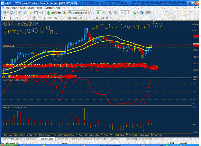Pick the trendline drawing tool
Image resolution: width=201 pixels, height=146 pixels.
pyautogui.click(x=28, y=18)
